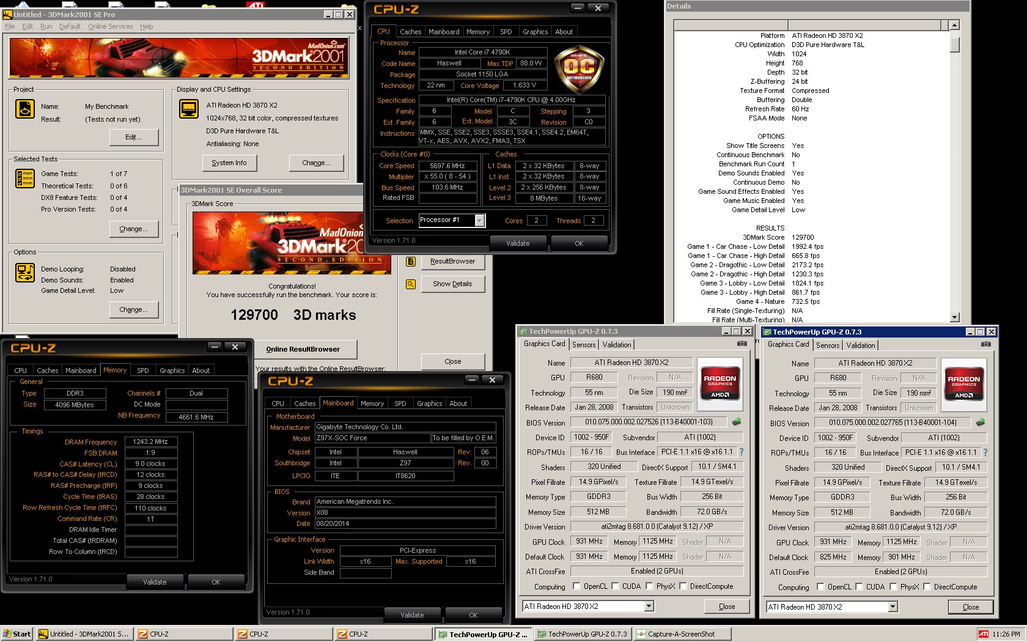Click the Selected Tests checklist icon
The height and width of the screenshot is (642, 1027).
[25, 178]
